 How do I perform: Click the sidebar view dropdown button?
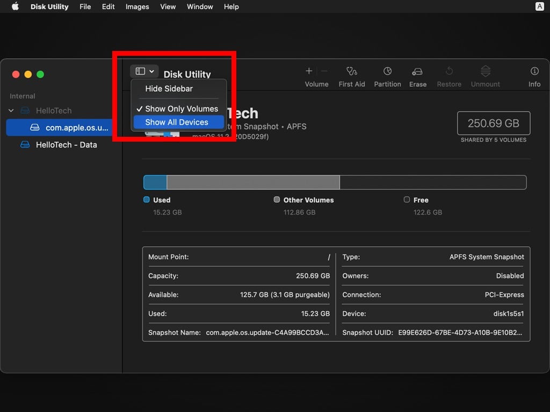pyautogui.click(x=144, y=71)
